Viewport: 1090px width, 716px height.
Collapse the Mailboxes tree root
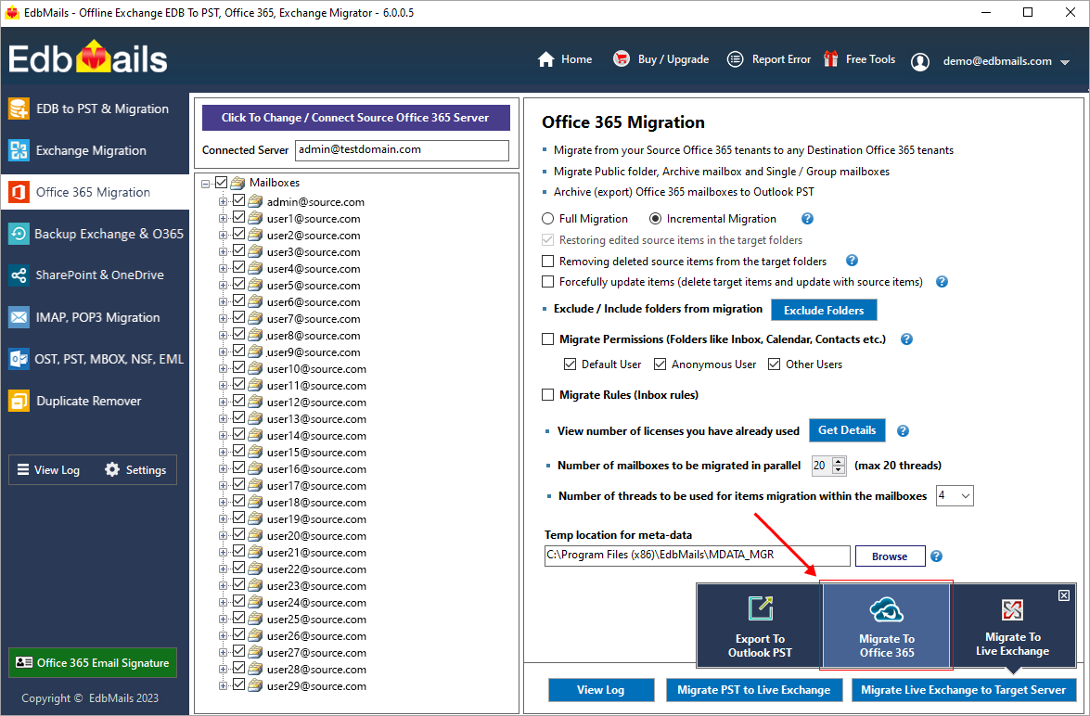click(x=206, y=184)
